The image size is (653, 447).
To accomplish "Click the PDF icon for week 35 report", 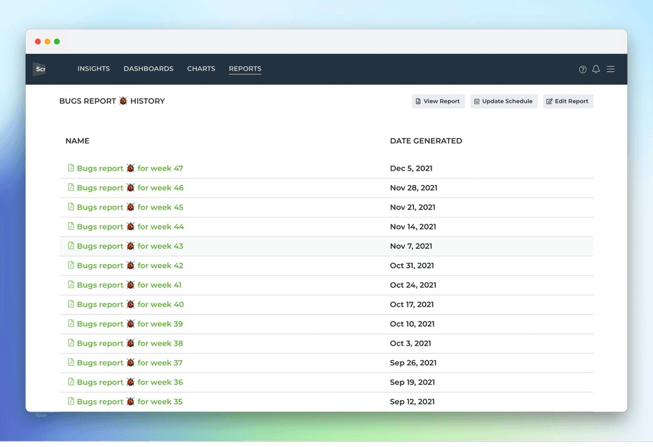I will click(x=71, y=401).
